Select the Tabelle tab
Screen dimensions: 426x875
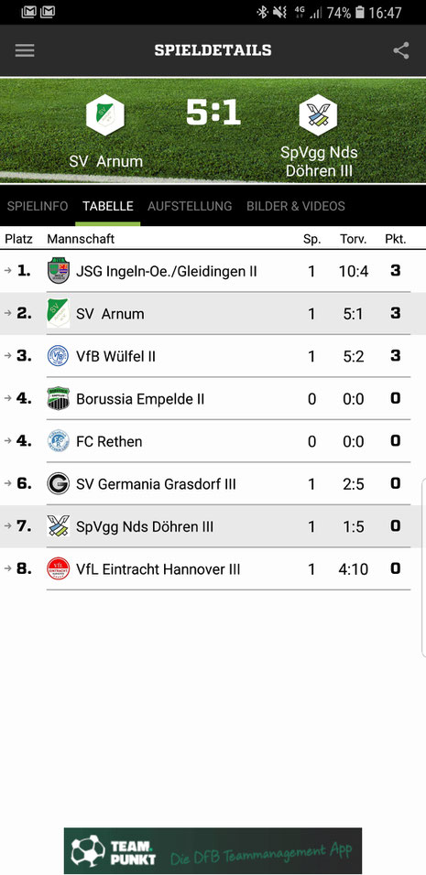click(108, 206)
